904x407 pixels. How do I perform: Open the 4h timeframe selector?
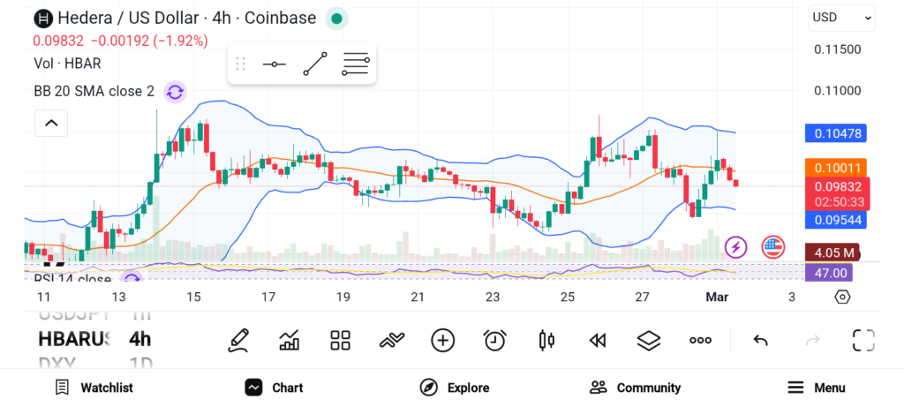click(x=139, y=339)
